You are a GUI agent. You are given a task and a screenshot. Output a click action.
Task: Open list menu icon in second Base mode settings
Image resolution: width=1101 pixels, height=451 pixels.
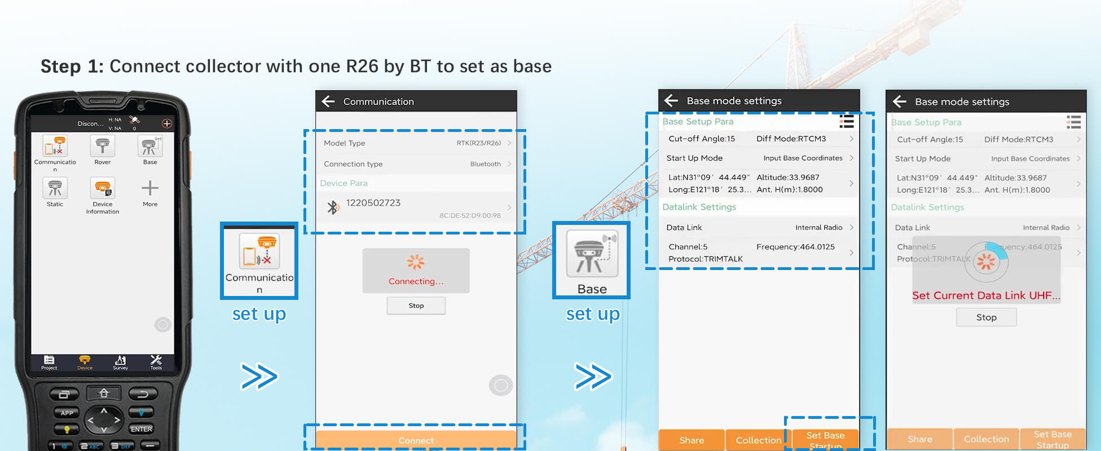click(x=1073, y=122)
